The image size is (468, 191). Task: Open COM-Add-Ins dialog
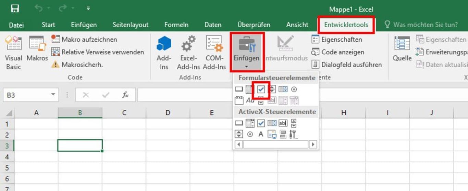(x=214, y=52)
